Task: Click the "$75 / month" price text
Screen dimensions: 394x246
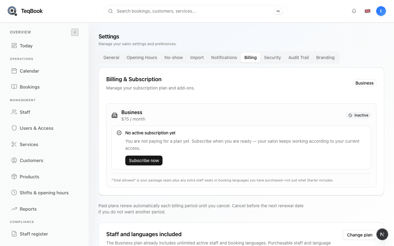Action: coord(133,119)
